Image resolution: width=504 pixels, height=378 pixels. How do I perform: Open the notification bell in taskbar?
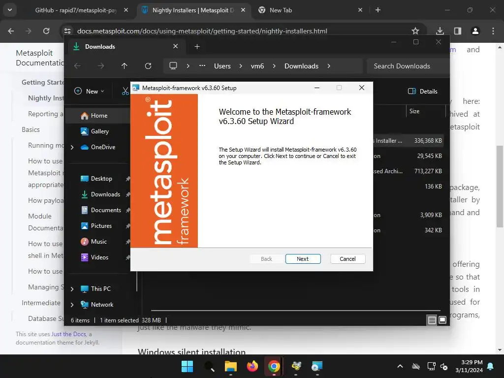(x=491, y=366)
